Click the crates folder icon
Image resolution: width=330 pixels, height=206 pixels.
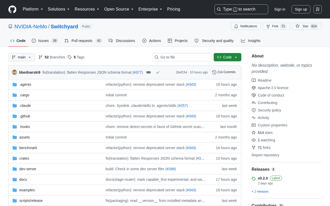coord(15,158)
